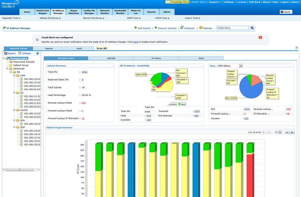Click the subnet icon for 192.168.115.0
Screen dimensions: 301x197
pyautogui.click(x=21, y=124)
